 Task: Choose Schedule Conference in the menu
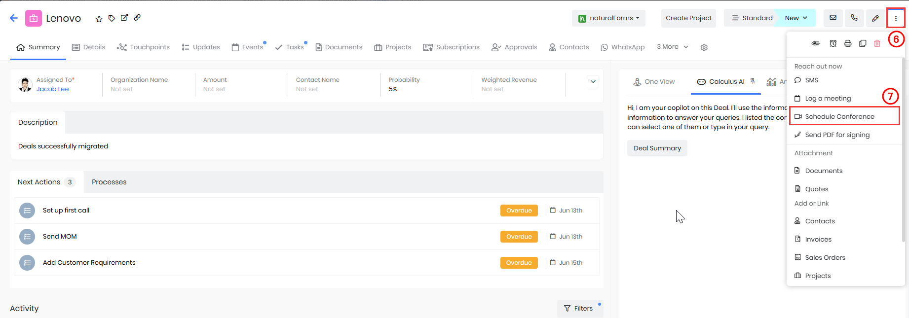844,116
